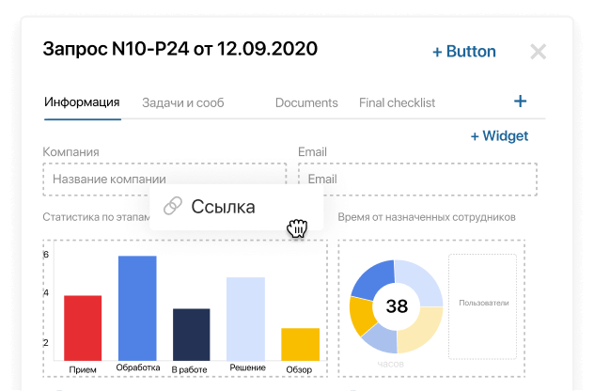Select the dark navy В работе bar

[191, 334]
